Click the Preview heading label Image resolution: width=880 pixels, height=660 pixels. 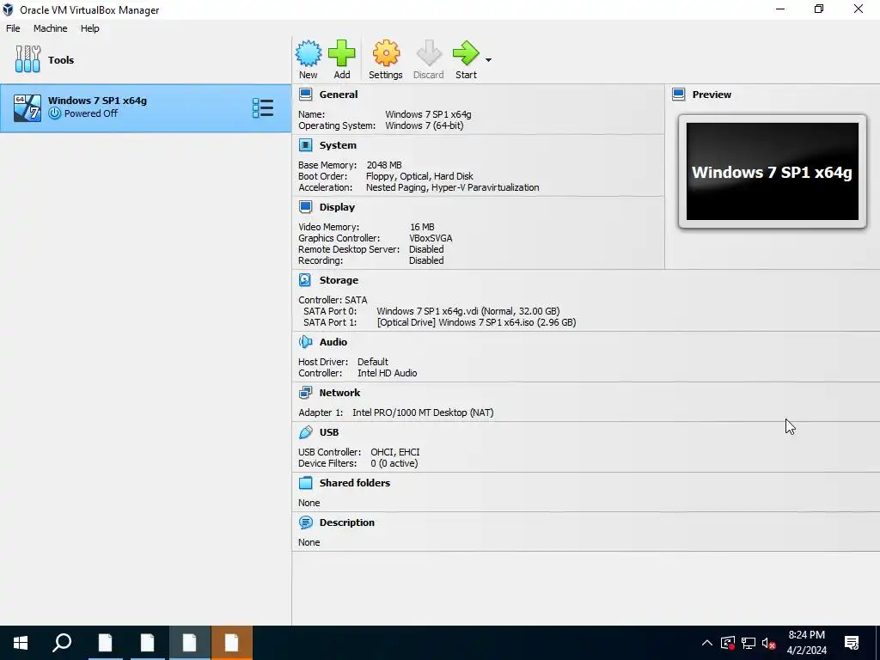pyautogui.click(x=712, y=95)
